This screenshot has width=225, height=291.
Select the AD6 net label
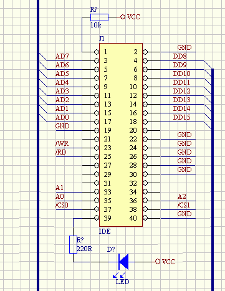click(62, 65)
